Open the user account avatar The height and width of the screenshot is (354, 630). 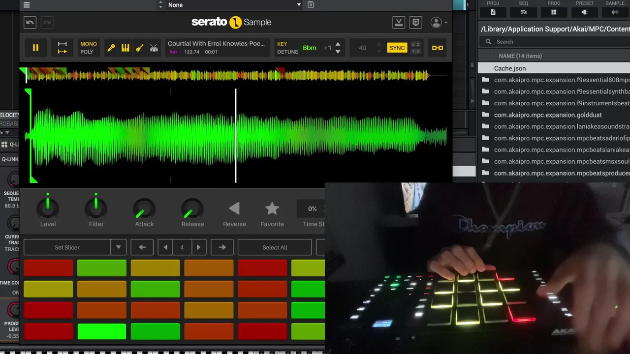click(x=436, y=22)
